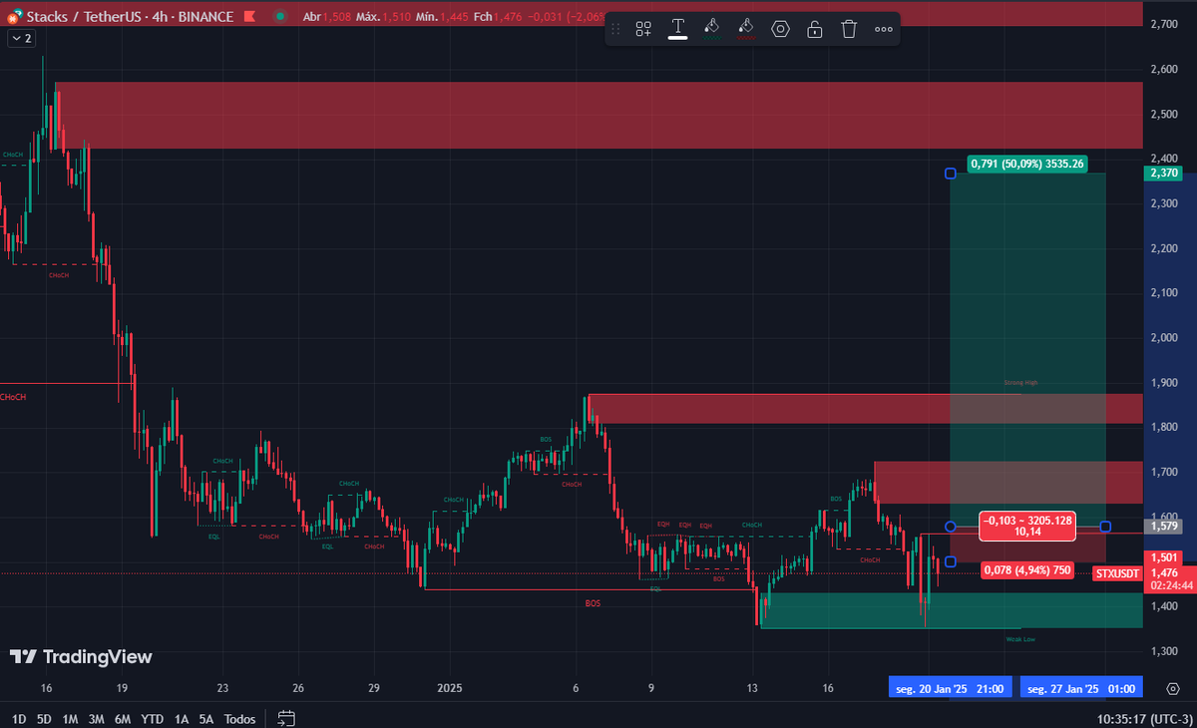Select the 6M date range

[x=123, y=718]
